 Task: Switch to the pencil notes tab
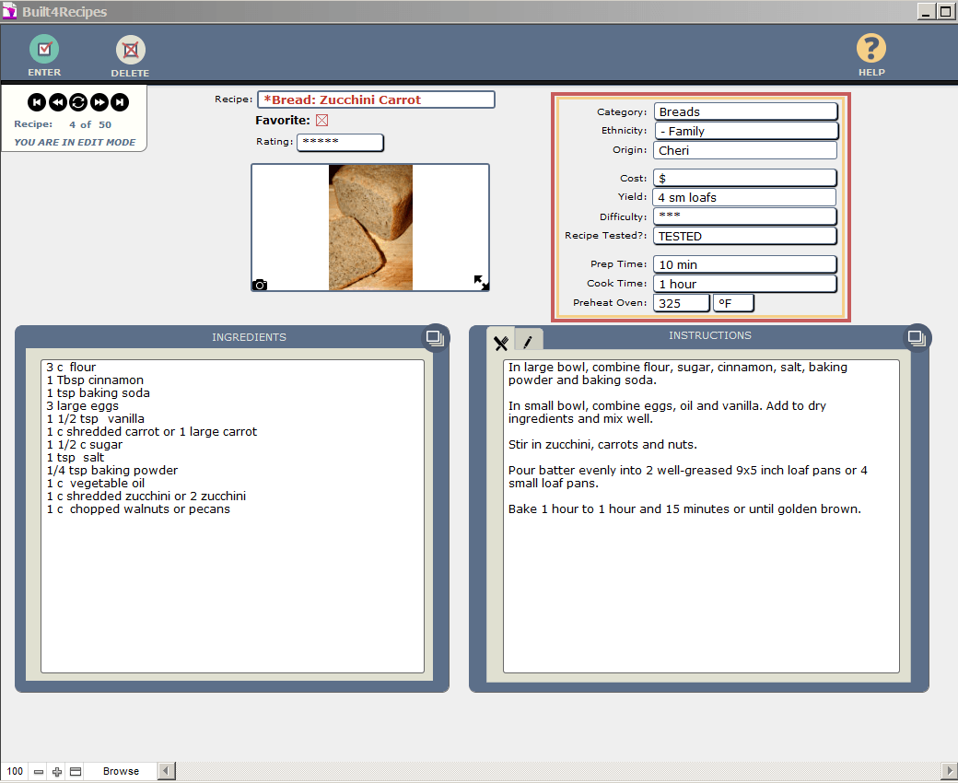click(528, 342)
